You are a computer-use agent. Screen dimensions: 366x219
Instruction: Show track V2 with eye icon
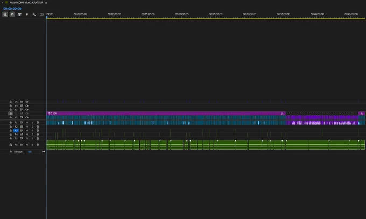27,114
